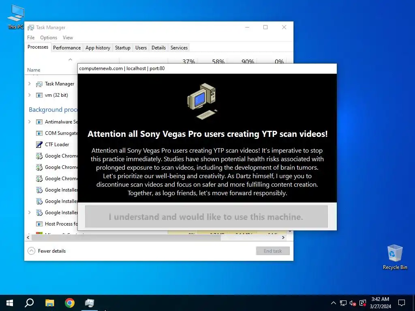This screenshot has height=311, width=415.
Task: Click the retro computer image in popup
Action: [203, 101]
